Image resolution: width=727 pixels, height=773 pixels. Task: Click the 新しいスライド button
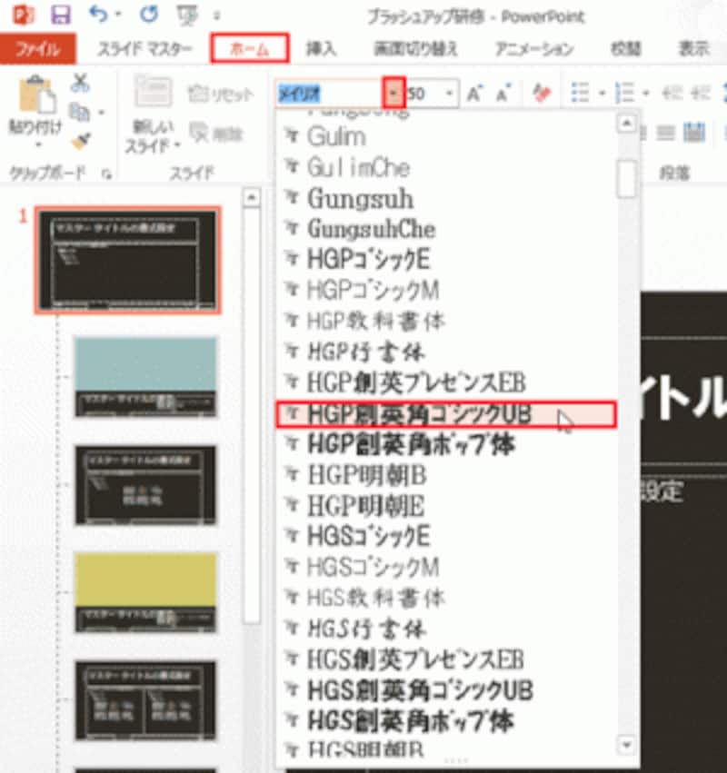(x=154, y=114)
